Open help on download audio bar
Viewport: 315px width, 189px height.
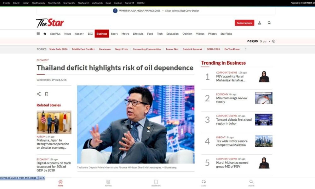pos(41,178)
